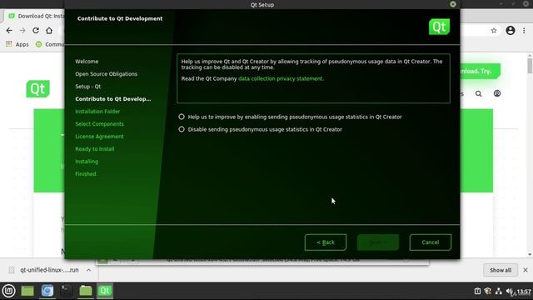Image resolution: width=533 pixels, height=300 pixels.
Task: Click the Qt logo in installer header
Action: 439,27
